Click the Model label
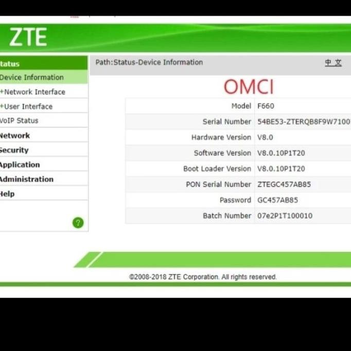 pyautogui.click(x=241, y=106)
